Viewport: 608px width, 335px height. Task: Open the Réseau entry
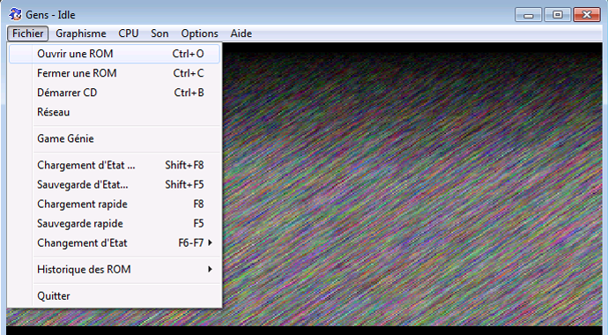click(x=115, y=112)
